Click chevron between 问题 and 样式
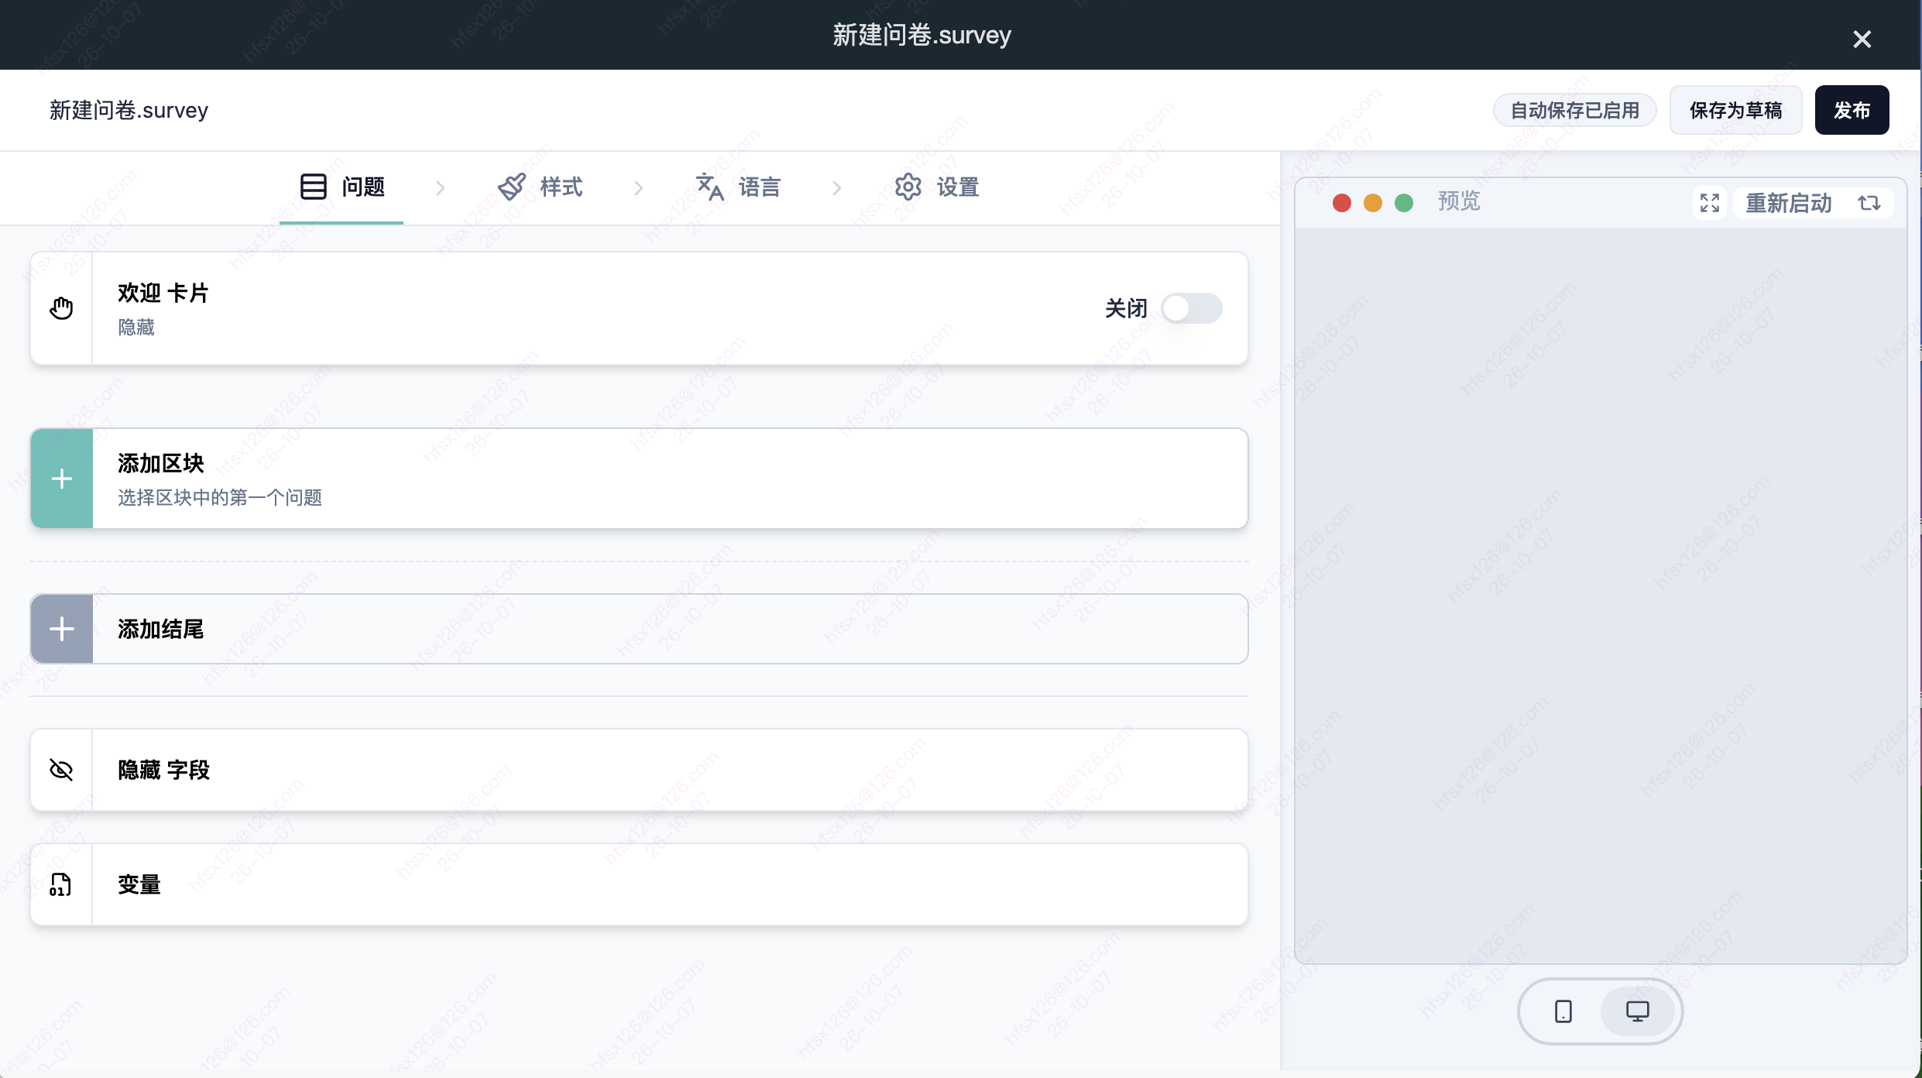 pyautogui.click(x=441, y=187)
